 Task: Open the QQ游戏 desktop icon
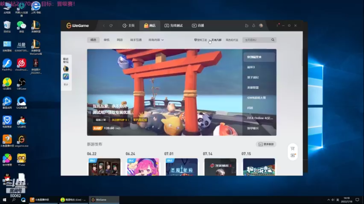pyautogui.click(x=21, y=121)
